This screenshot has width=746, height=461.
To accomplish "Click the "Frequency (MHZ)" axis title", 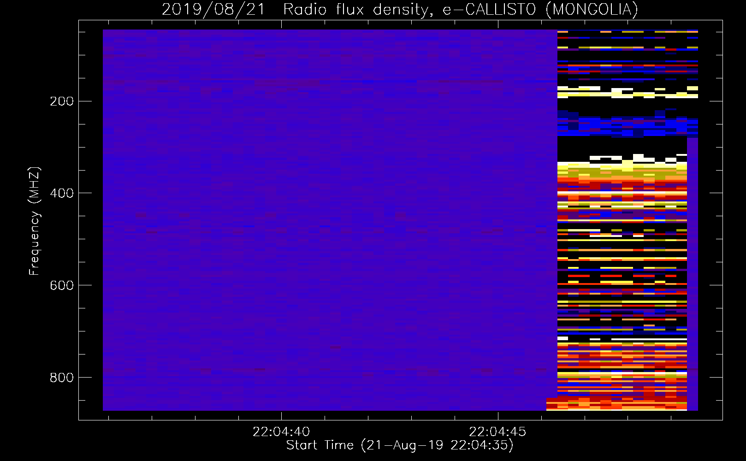I will pos(35,221).
